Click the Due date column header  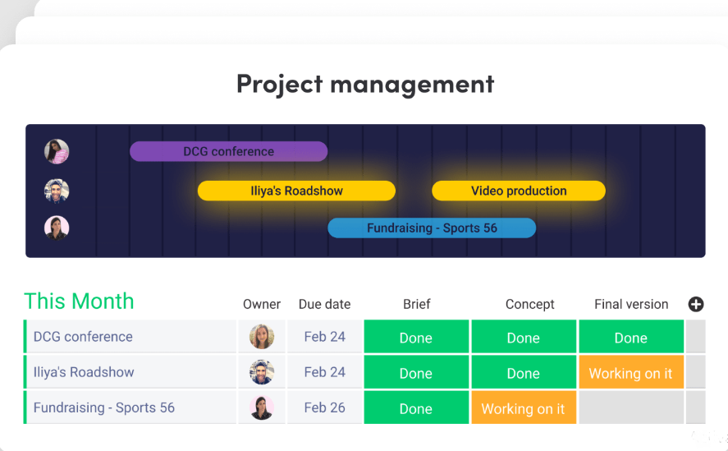[324, 304]
